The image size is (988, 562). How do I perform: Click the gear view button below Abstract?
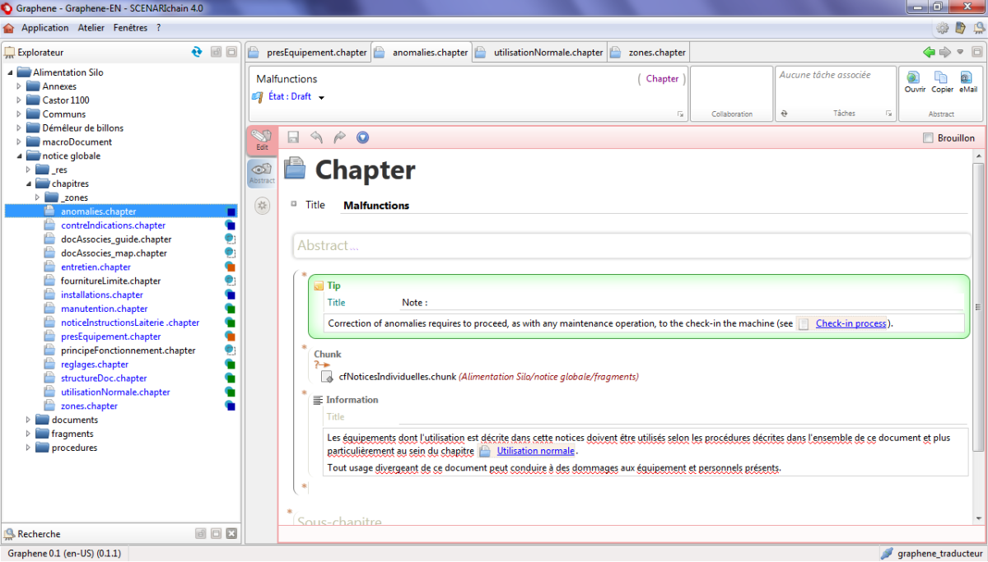[263, 206]
